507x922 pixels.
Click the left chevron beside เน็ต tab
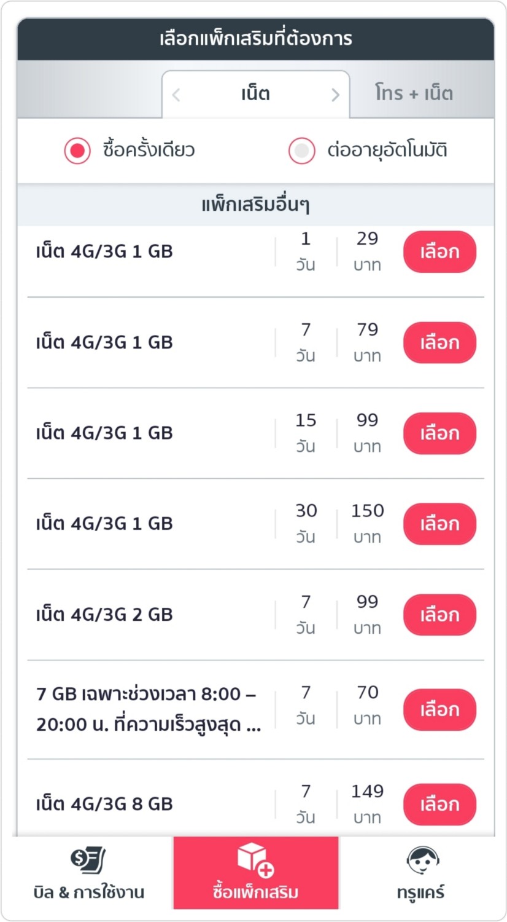pos(176,95)
